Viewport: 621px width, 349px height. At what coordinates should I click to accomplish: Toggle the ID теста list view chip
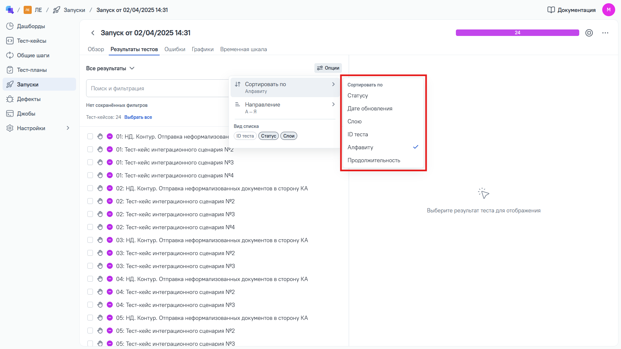point(245,136)
